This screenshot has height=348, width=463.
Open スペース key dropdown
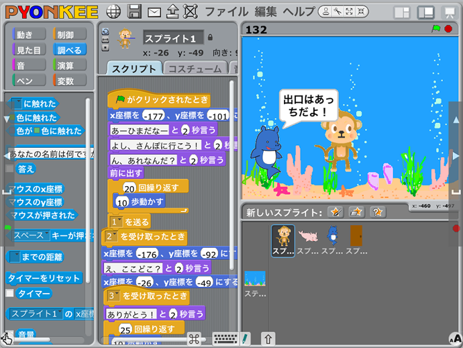coord(46,235)
